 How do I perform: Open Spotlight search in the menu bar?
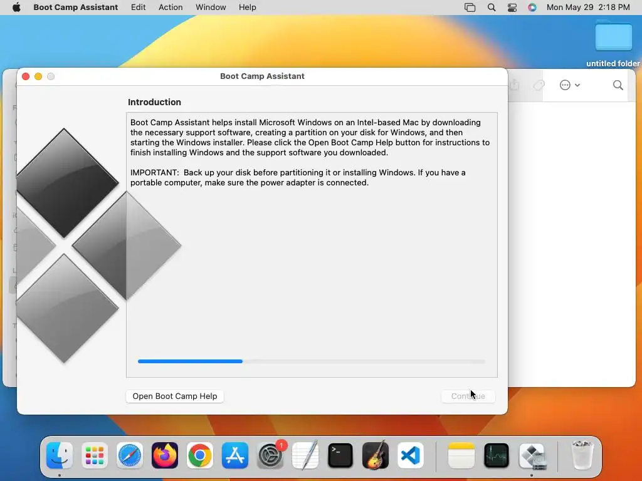(492, 8)
